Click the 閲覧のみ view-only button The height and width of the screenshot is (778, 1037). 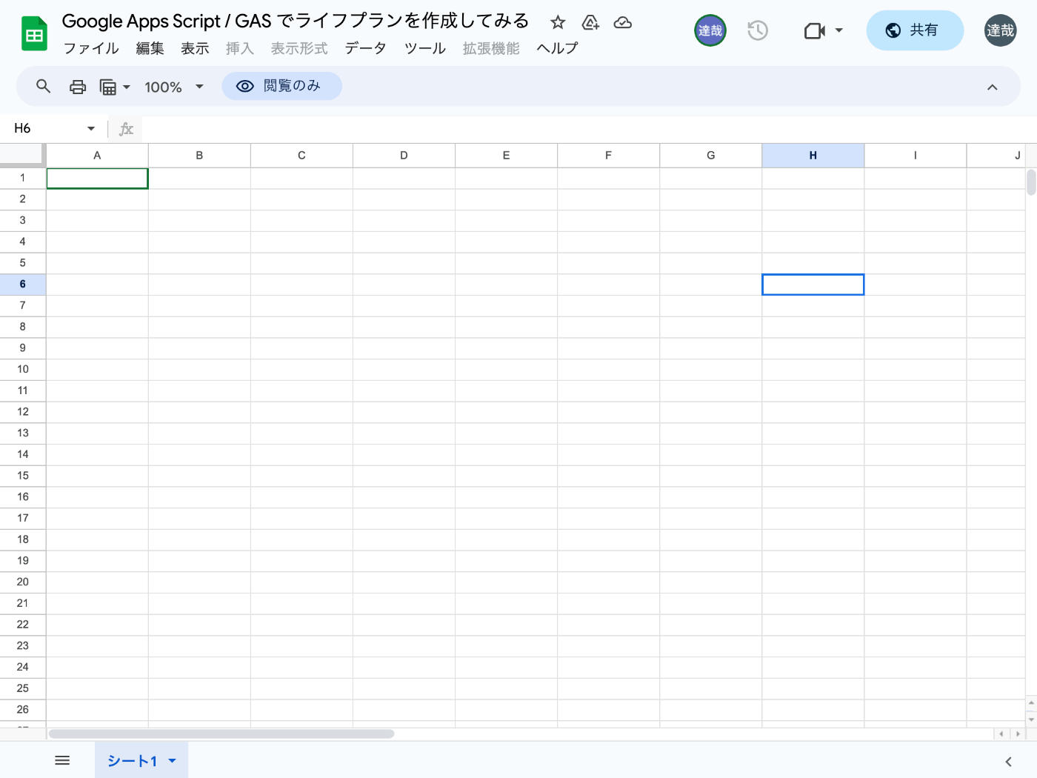click(x=281, y=86)
